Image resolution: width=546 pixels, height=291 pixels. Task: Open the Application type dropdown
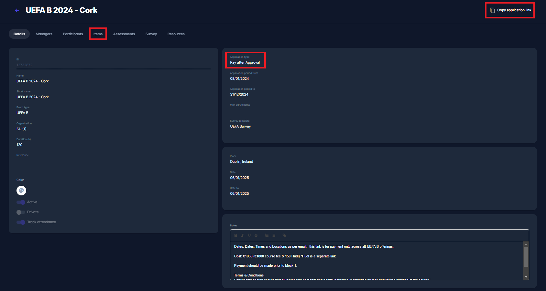coord(245,62)
